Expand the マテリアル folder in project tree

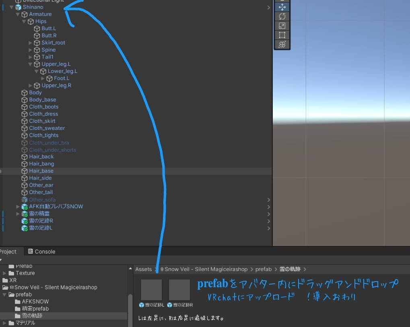(x=4, y=323)
